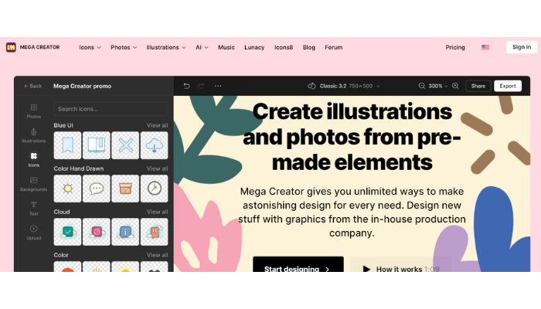Select the Cloud info icon
Image resolution: width=541 pixels, height=309 pixels.
pyautogui.click(x=125, y=232)
